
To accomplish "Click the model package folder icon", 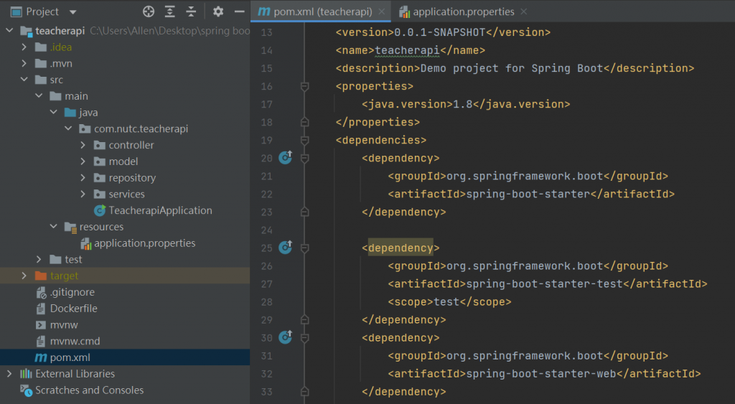I will tap(99, 161).
